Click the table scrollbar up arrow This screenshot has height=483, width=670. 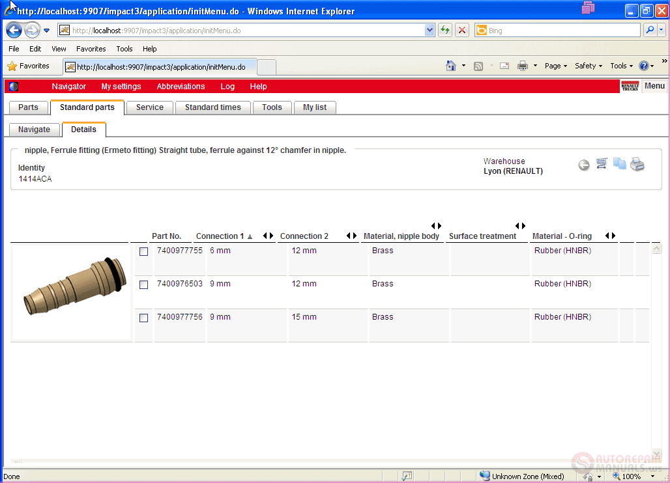coord(657,248)
